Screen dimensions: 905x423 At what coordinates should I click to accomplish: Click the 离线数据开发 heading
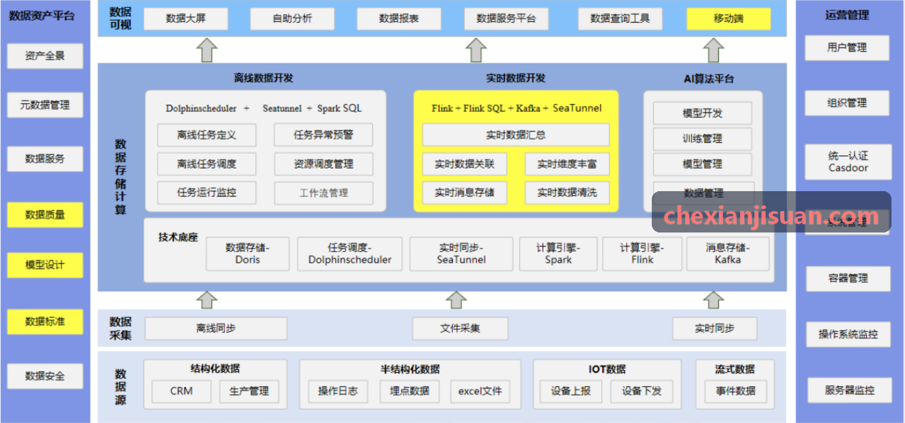[x=264, y=78]
